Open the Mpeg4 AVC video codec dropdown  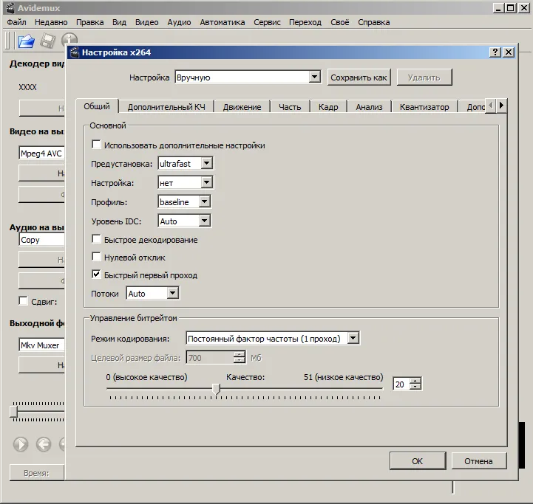point(41,153)
